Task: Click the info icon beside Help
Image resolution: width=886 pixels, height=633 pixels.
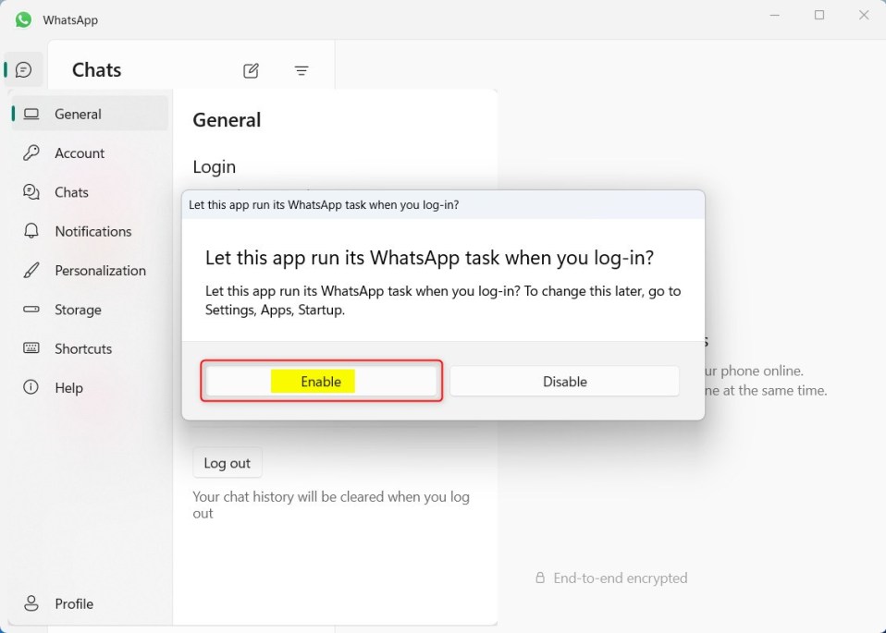Action: coord(31,387)
